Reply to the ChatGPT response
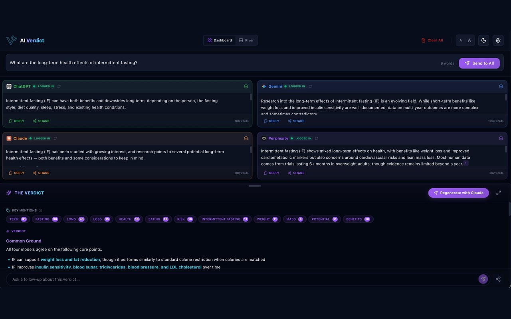 point(16,121)
